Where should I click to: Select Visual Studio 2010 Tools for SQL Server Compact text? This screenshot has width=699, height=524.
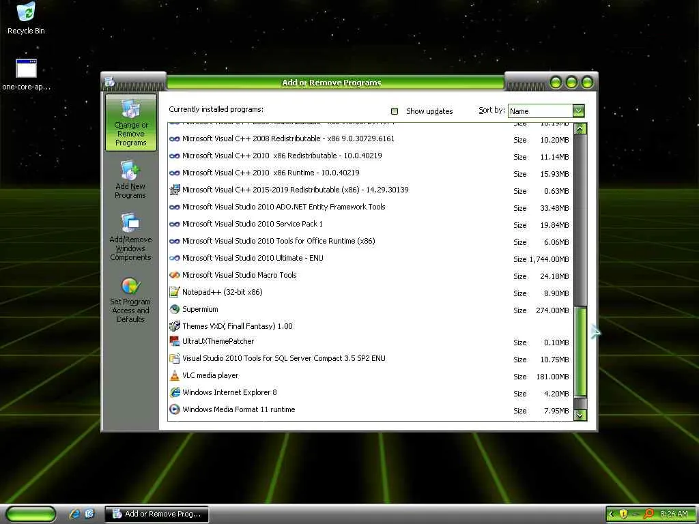283,358
